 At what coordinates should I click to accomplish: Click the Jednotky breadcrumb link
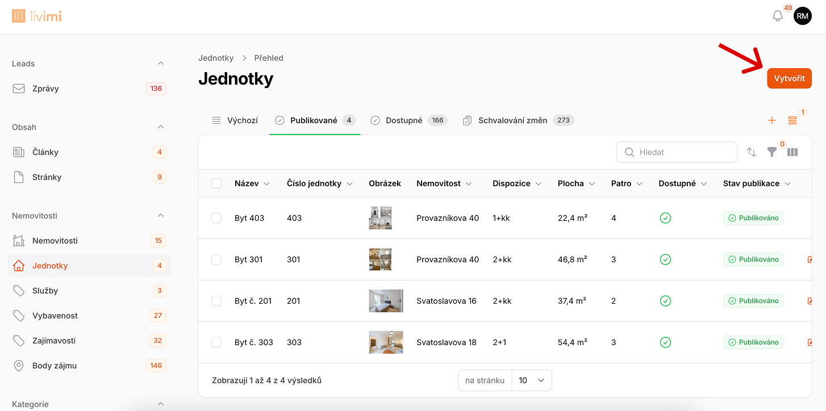point(216,58)
